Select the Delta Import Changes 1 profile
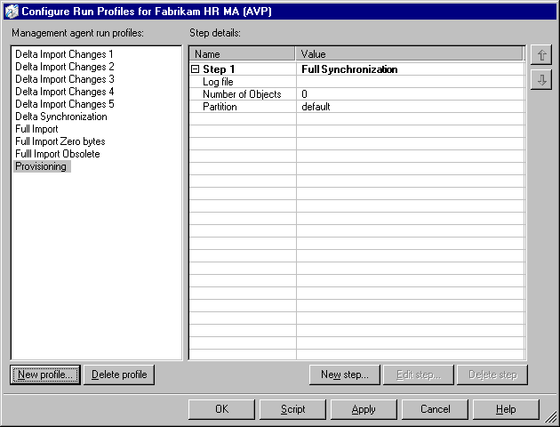Viewport: 560px width, 427px height. click(64, 54)
